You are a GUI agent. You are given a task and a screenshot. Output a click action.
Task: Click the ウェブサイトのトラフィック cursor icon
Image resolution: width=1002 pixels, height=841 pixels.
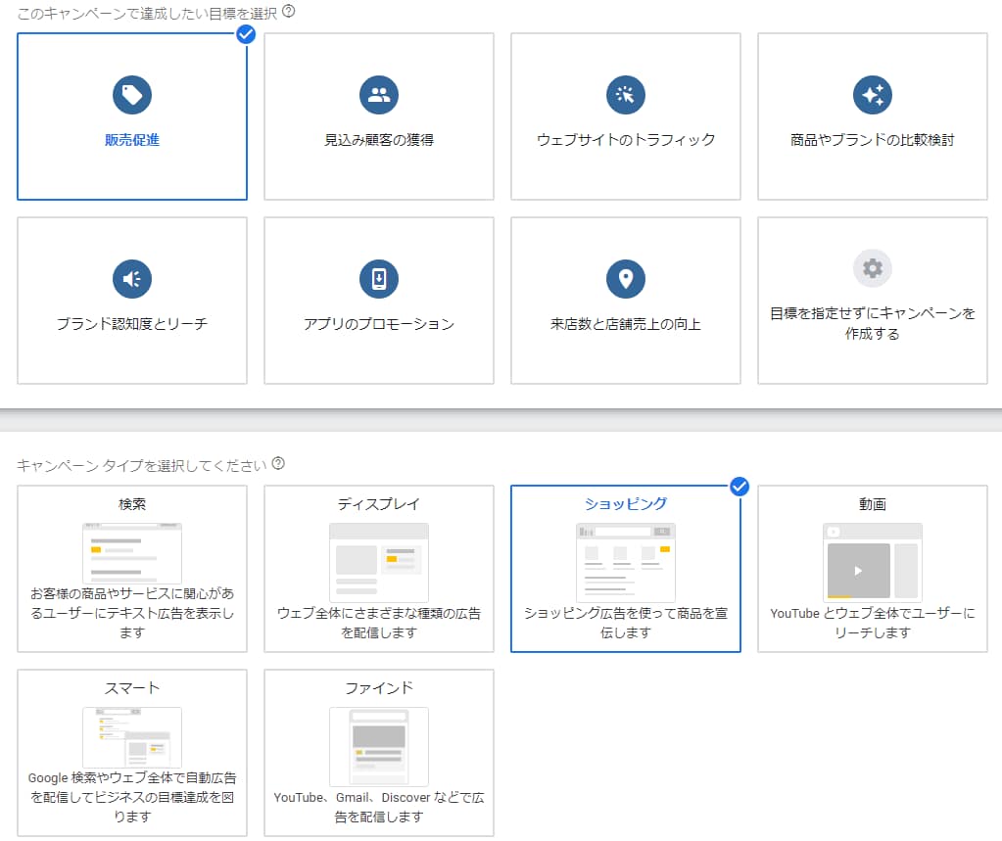pos(626,95)
